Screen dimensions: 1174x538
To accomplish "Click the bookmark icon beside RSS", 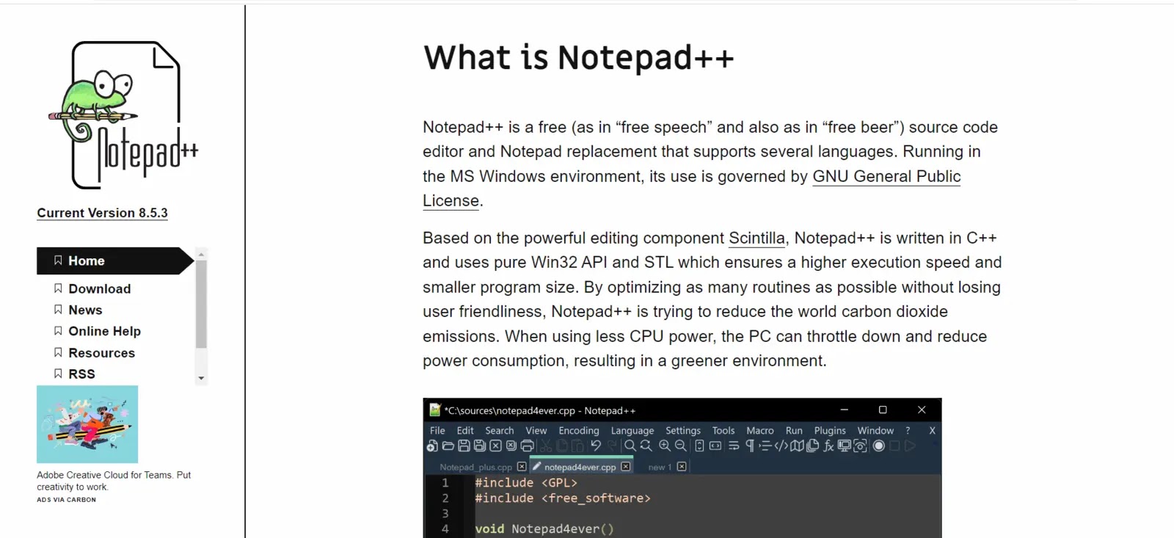I will coord(58,374).
